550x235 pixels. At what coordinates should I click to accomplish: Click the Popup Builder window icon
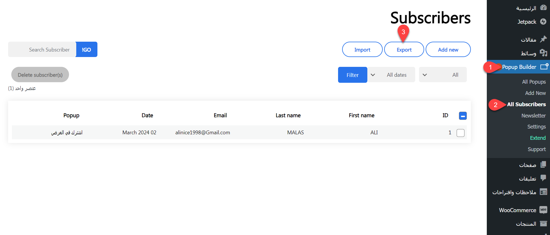[x=544, y=67]
